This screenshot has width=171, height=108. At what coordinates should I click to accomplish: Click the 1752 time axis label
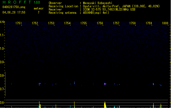point(35,23)
